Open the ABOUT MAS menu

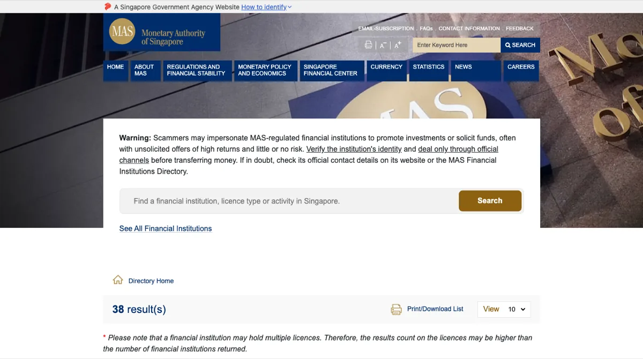(145, 71)
